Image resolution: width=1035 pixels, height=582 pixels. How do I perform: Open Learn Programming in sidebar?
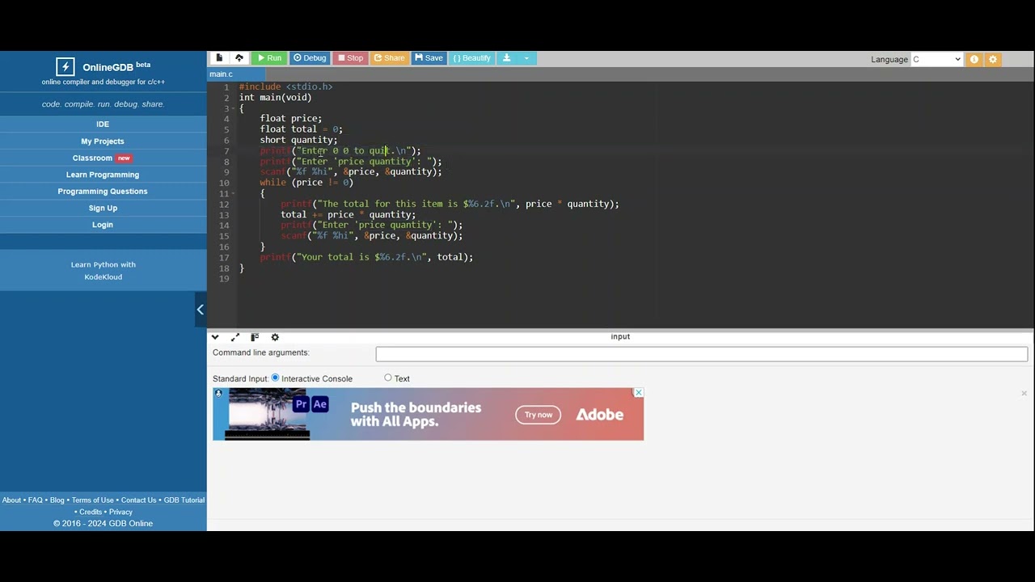click(103, 175)
